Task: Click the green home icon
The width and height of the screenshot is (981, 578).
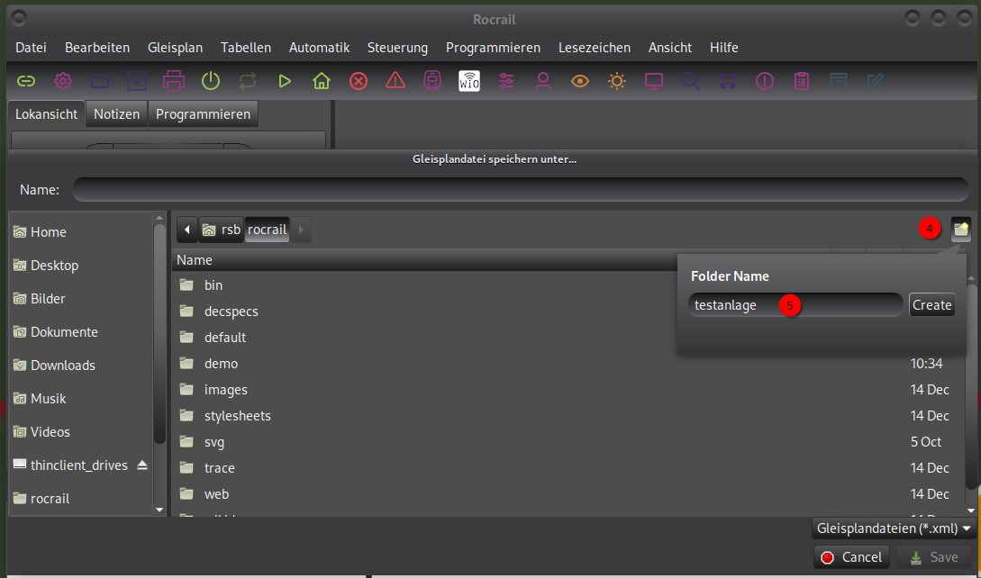Action: point(322,81)
